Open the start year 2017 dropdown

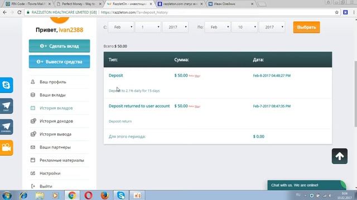coord(175,27)
